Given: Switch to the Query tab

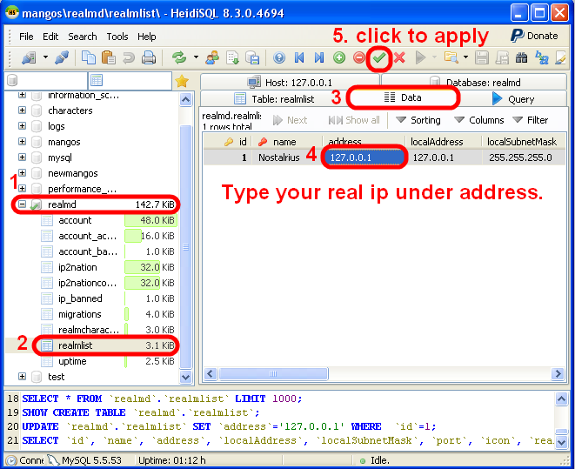Looking at the screenshot, I should tap(513, 99).
